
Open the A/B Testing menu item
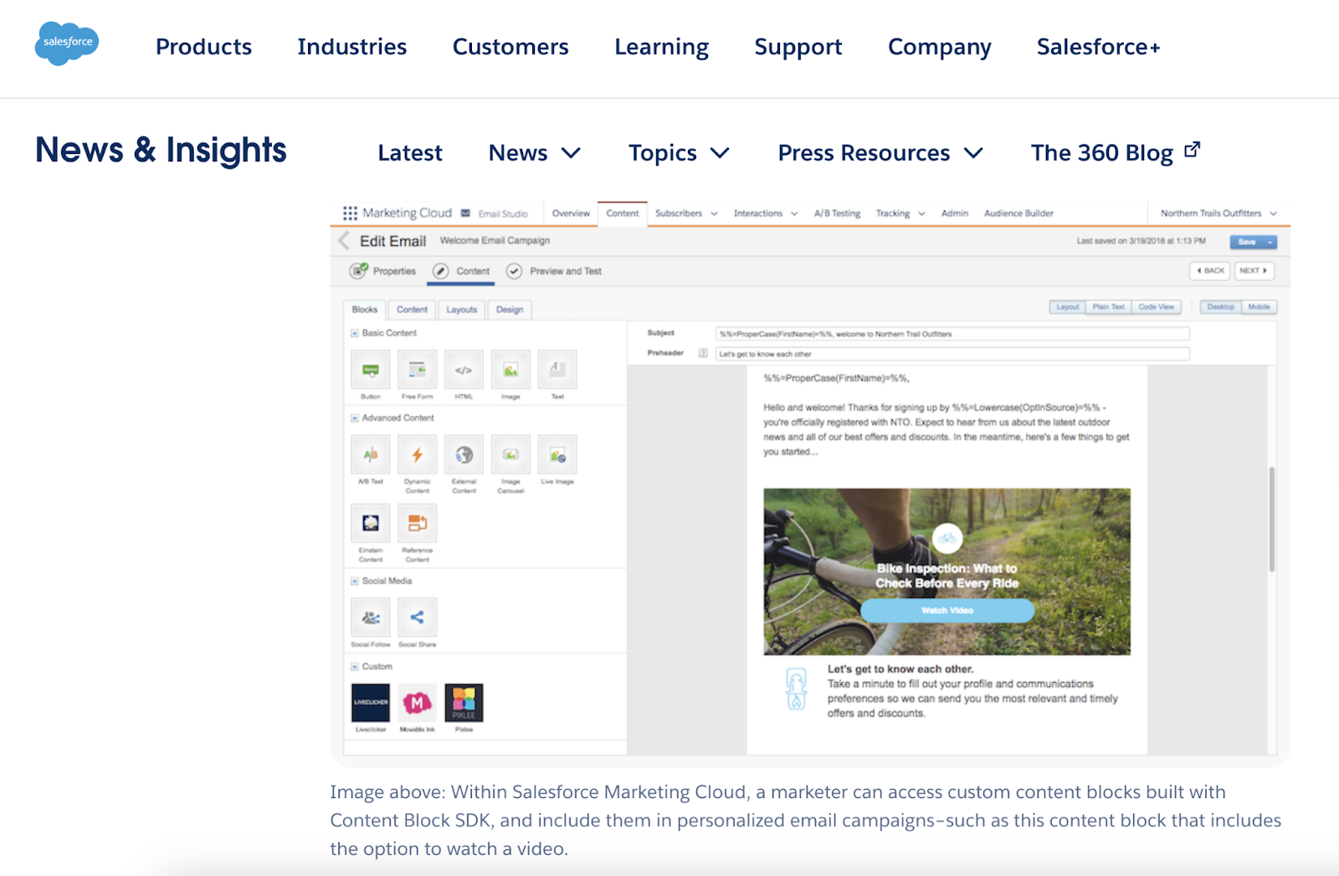(x=837, y=213)
